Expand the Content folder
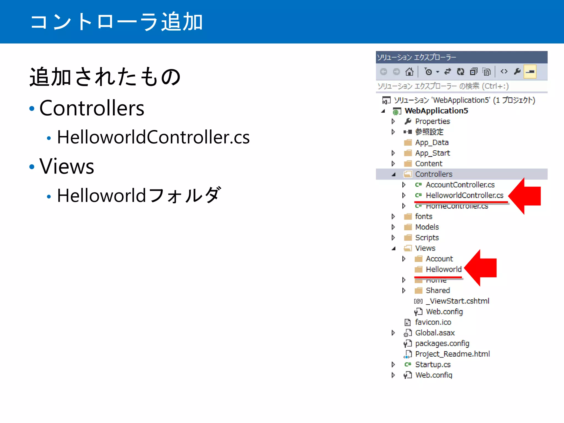 click(x=393, y=164)
